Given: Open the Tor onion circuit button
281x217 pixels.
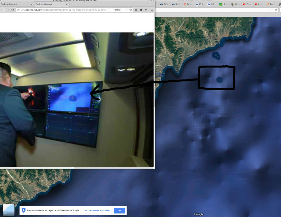Looking at the screenshot, I should click(x=136, y=10).
